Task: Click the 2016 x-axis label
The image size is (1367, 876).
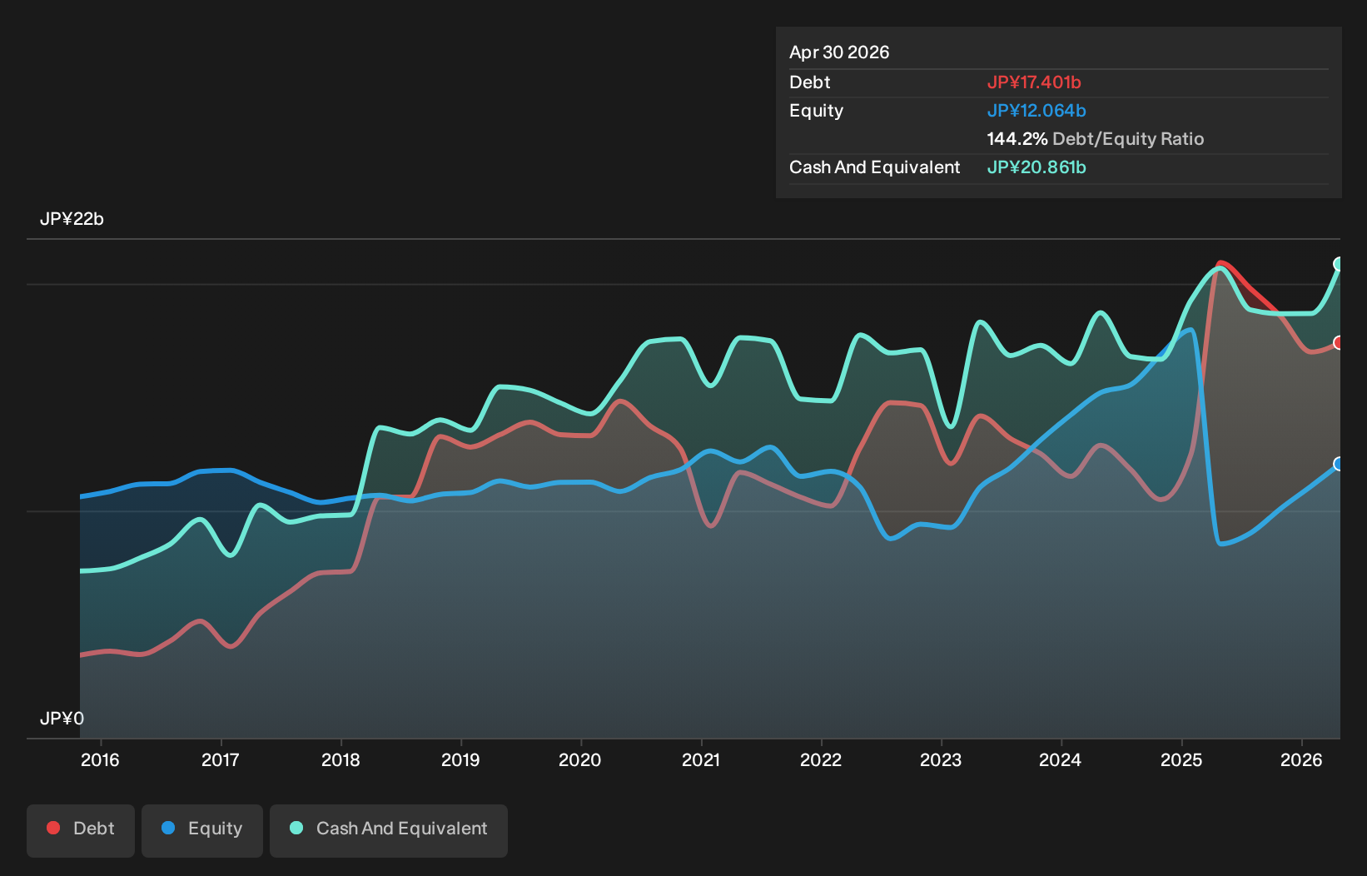Action: pyautogui.click(x=100, y=759)
